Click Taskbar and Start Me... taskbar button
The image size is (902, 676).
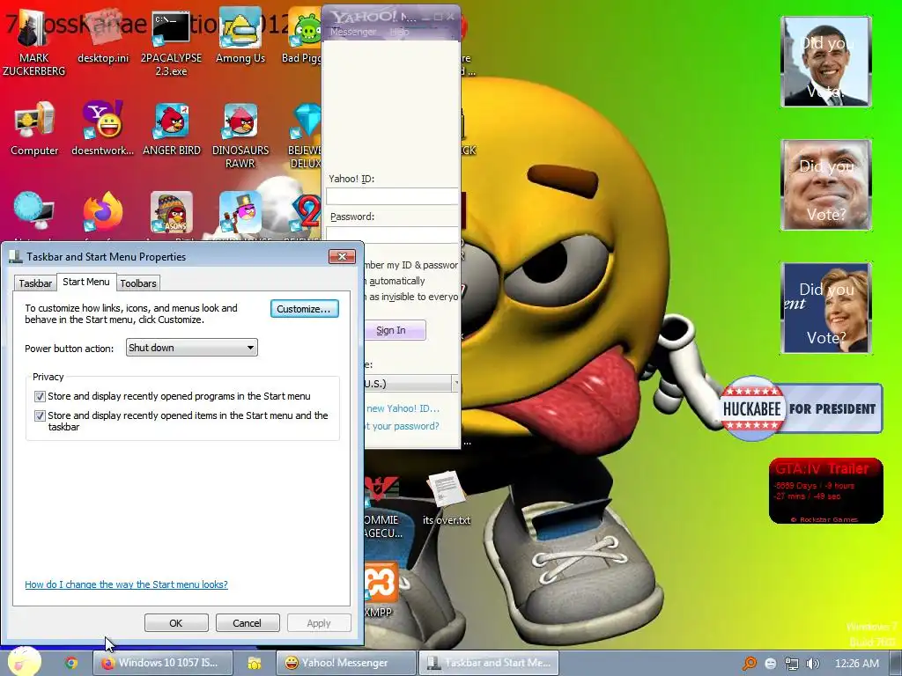(x=488, y=663)
